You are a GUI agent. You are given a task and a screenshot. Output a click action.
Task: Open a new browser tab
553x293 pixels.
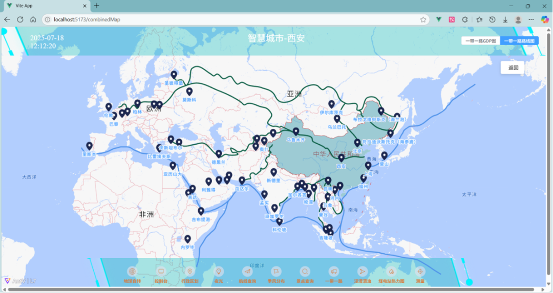pos(97,6)
